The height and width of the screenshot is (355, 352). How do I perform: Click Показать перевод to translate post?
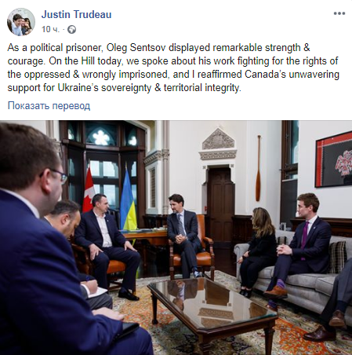pyautogui.click(x=49, y=106)
